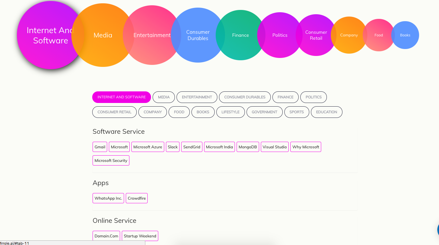439x245 pixels.
Task: Click the Visual Studio tag
Action: point(275,147)
